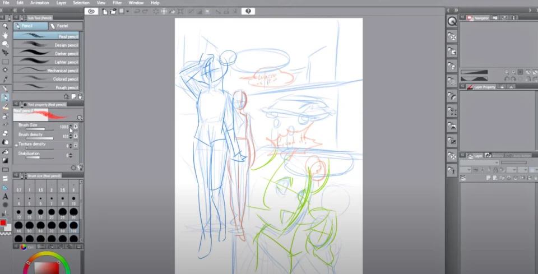
Task: Expand right dock with double chevron
Action: point(456,10)
